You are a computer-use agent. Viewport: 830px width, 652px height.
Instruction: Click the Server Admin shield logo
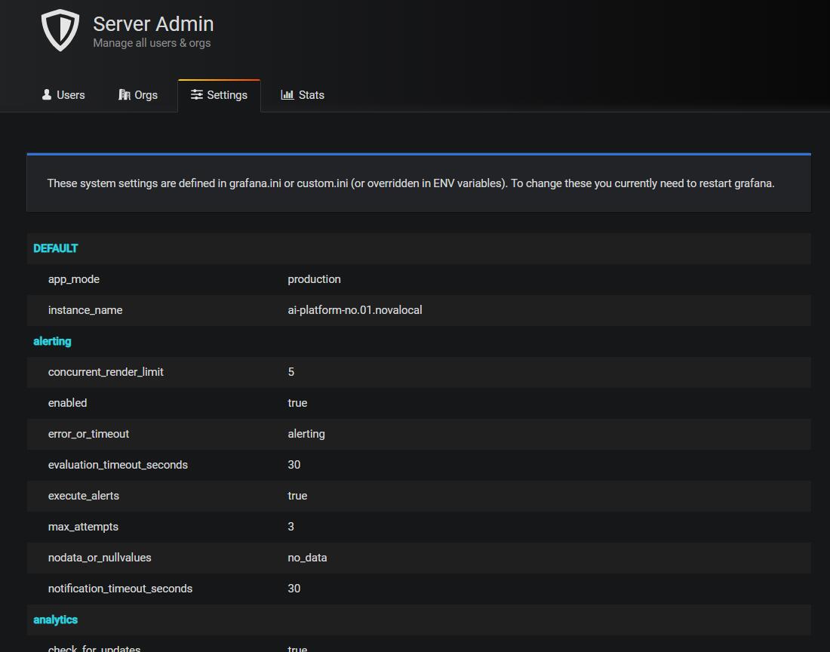coord(60,31)
